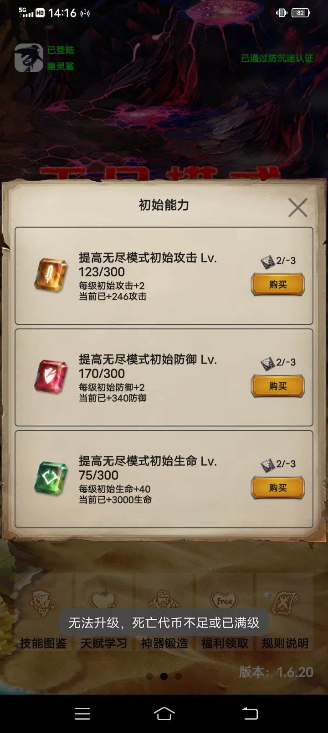The height and width of the screenshot is (733, 328).
Task: Tap the death token icon for attack
Action: pos(267,262)
